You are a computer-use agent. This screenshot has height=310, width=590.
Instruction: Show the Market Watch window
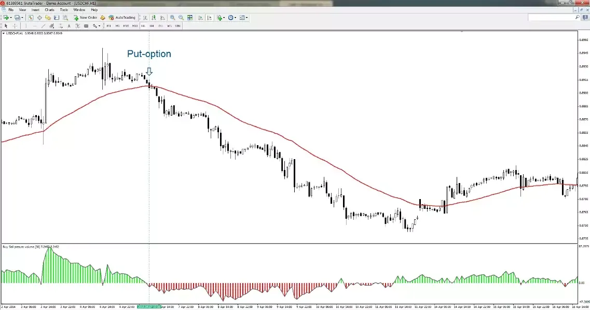coord(31,18)
